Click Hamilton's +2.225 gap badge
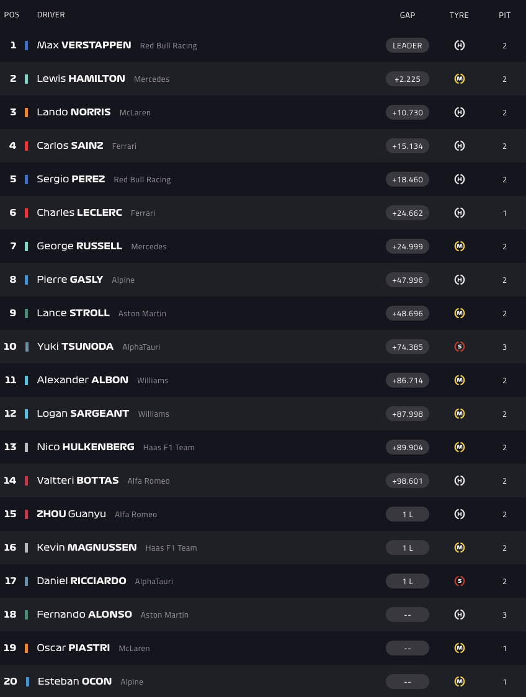 pos(408,79)
